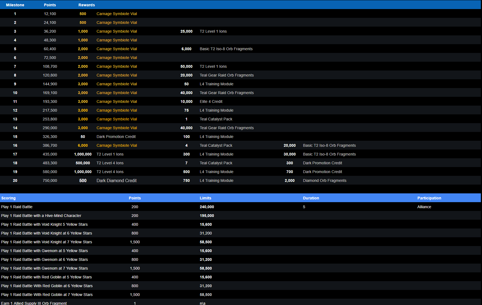Click the Hive-Mind Character scoring row
This screenshot has height=305, width=482.
pyautogui.click(x=41, y=216)
